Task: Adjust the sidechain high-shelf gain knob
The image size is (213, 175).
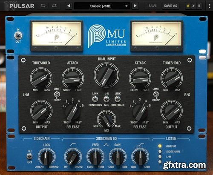Action: (140, 157)
